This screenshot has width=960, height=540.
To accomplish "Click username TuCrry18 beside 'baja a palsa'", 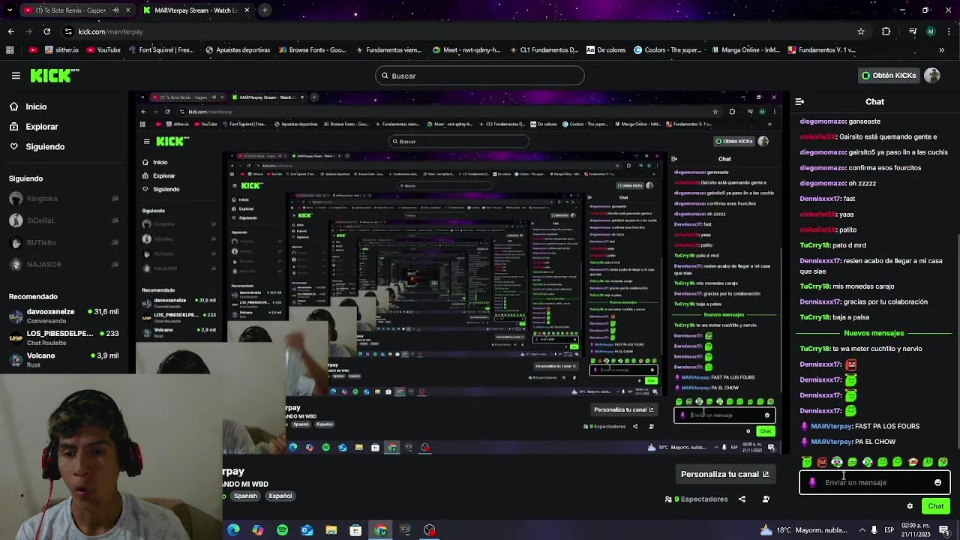I will [814, 317].
